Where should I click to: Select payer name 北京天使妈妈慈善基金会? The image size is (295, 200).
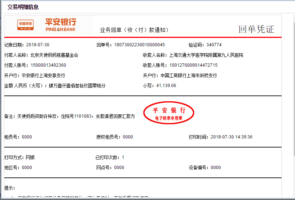click(x=54, y=55)
